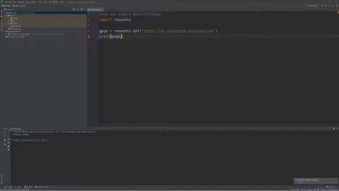
Task: Click the print icon in Run console
Action: [8, 146]
